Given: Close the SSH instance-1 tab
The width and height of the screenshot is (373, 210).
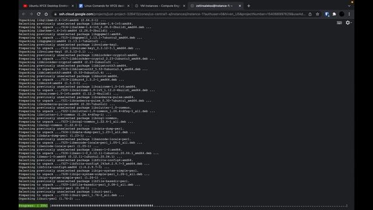Looking at the screenshot, I should tap(240, 6).
